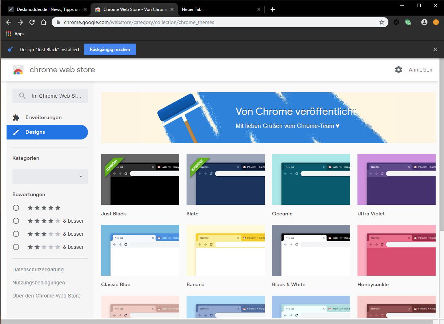Click the Im Chrome Web Store search field

(x=50, y=96)
